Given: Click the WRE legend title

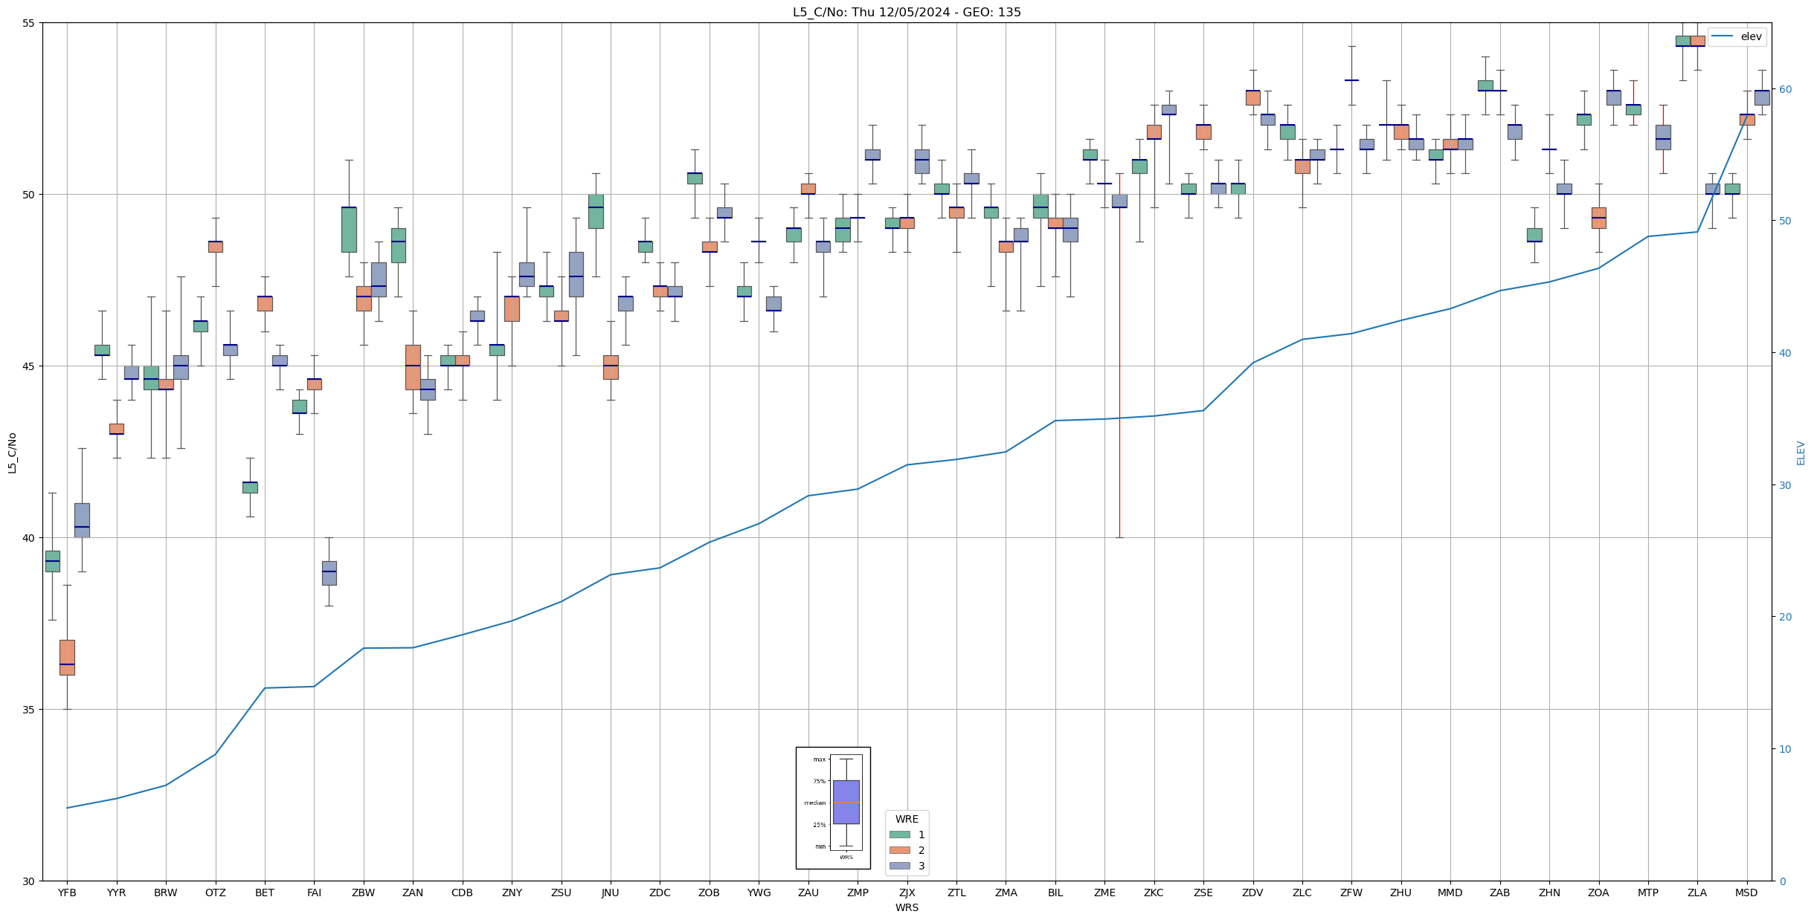Looking at the screenshot, I should point(907,819).
